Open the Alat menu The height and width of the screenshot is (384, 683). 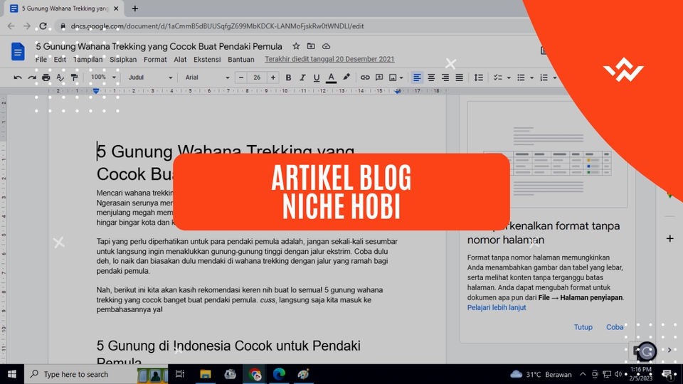click(180, 60)
